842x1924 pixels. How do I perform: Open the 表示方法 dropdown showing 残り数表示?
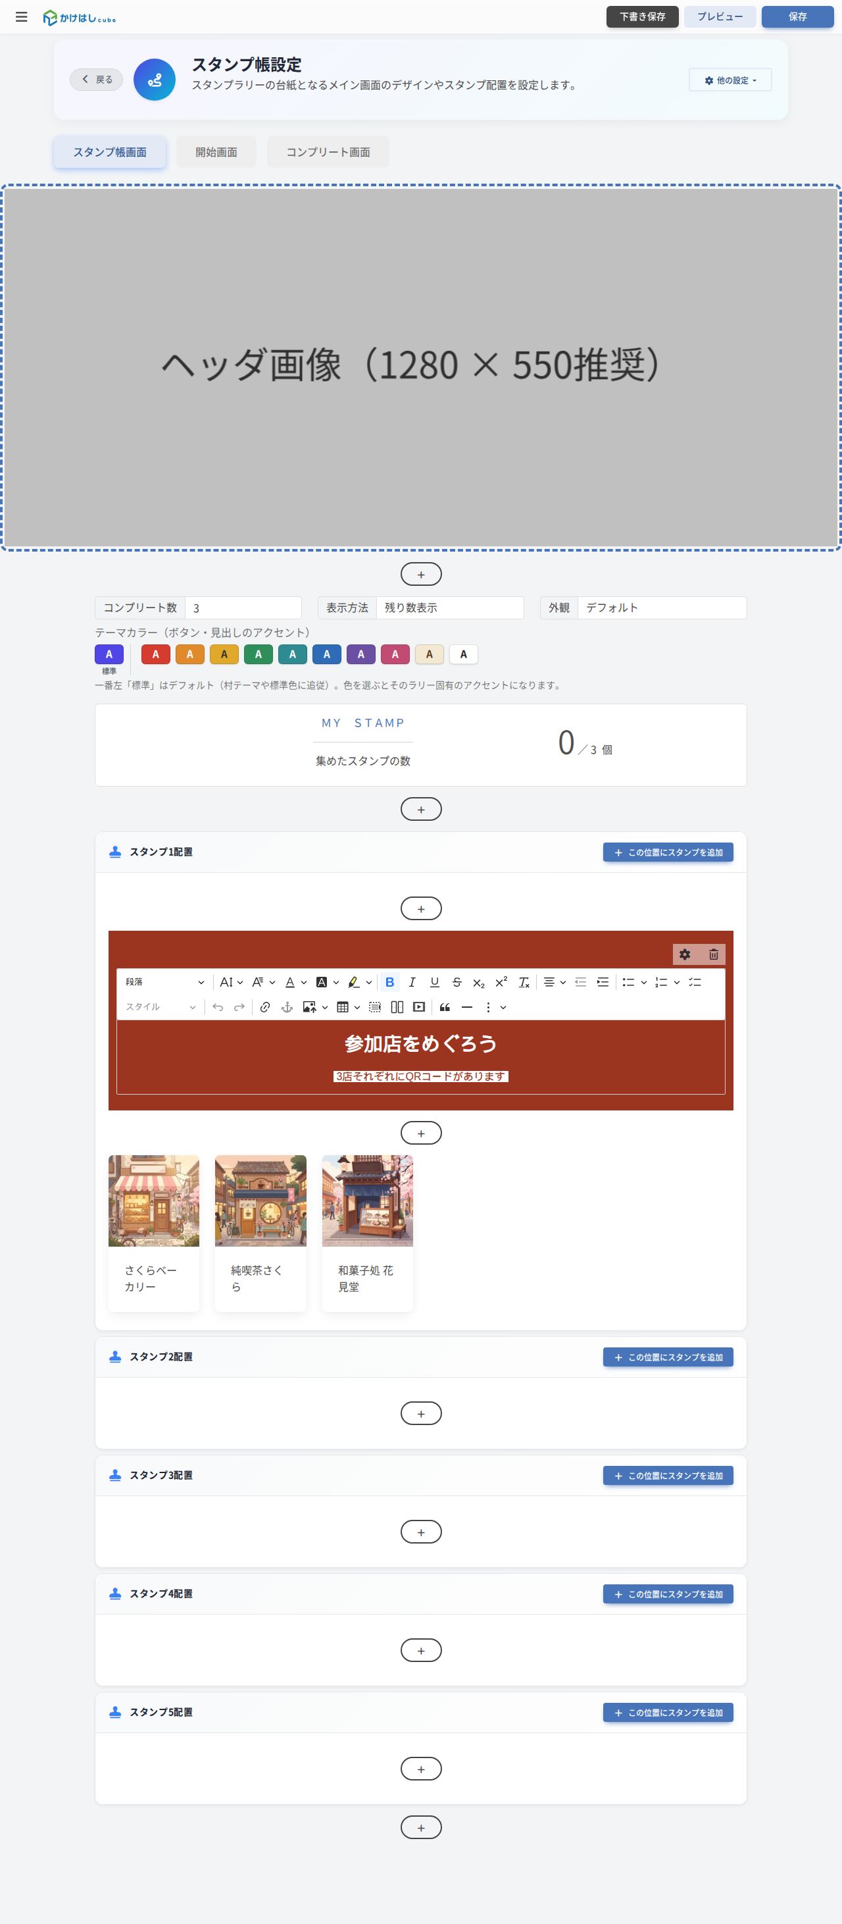point(449,608)
